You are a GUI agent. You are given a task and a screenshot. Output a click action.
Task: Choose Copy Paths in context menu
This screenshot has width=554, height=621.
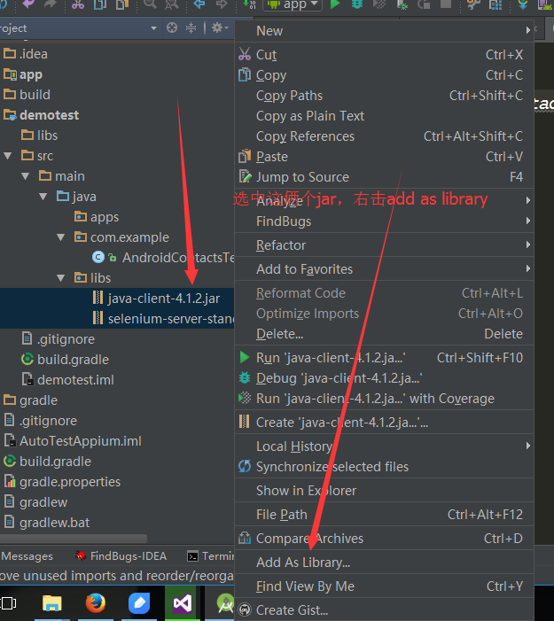384,96
